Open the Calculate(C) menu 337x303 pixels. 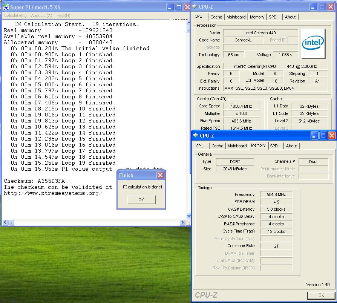[15, 15]
